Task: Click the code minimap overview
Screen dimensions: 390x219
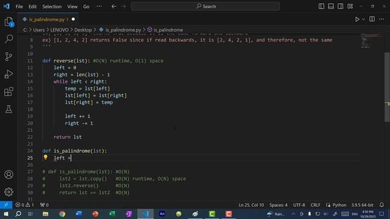Action: click(x=370, y=41)
